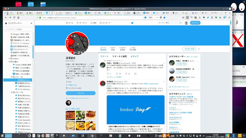Click the wide ツイート button under bio
246x138 pixels.
tap(80, 93)
